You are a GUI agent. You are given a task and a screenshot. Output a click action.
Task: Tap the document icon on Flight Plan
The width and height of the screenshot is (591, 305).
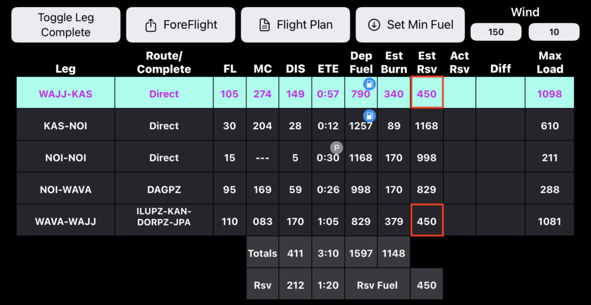(x=265, y=25)
